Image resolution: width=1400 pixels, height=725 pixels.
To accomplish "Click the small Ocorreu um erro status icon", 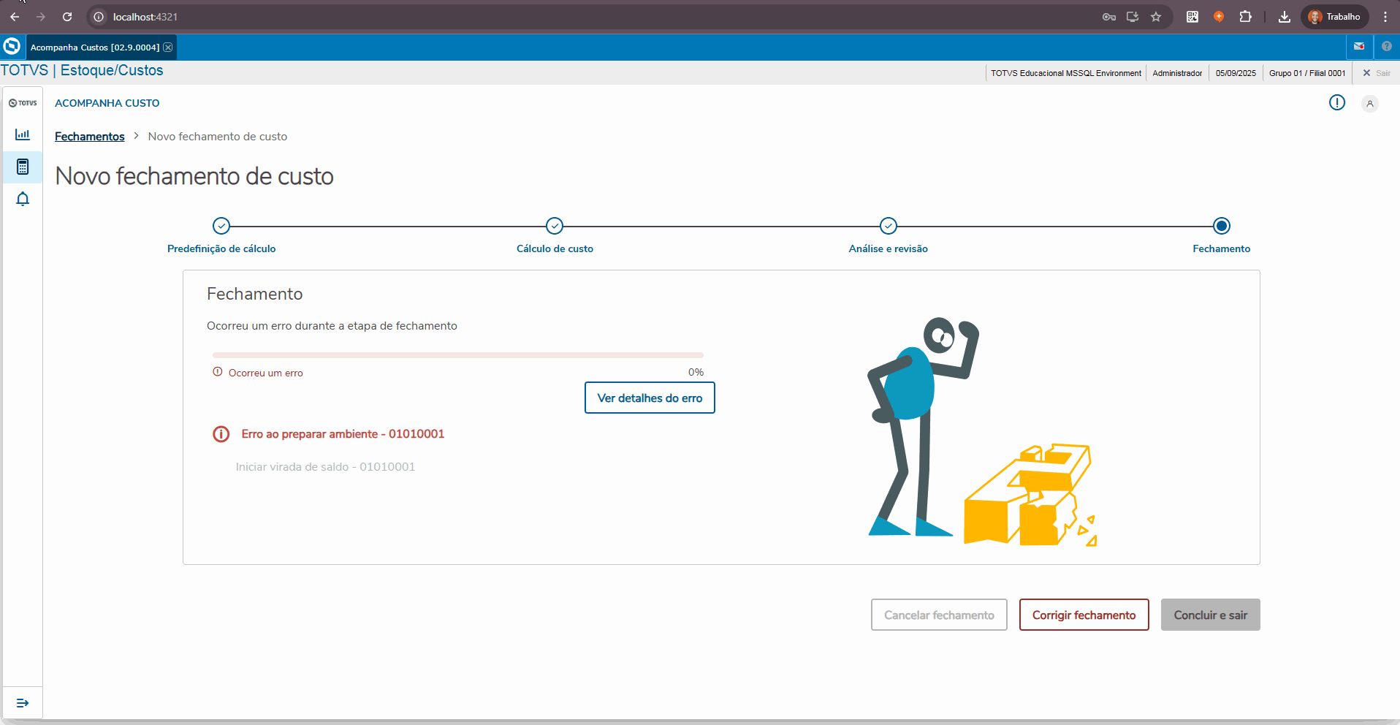I will click(x=218, y=372).
